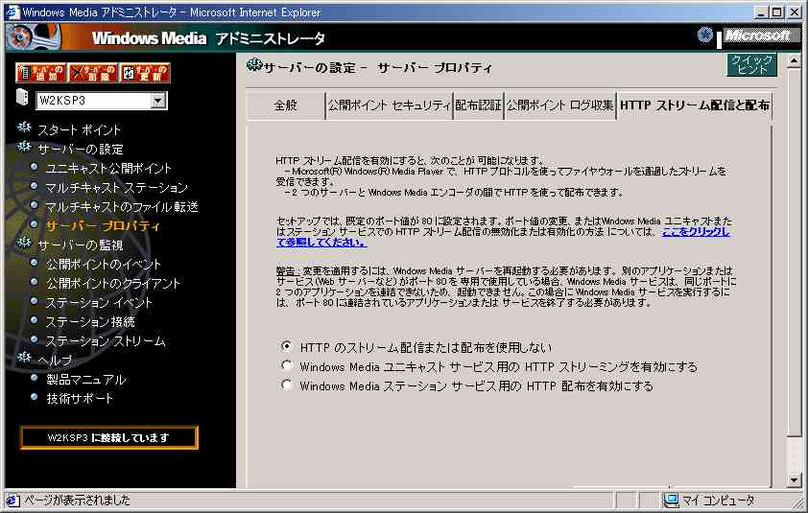Click the snowflake icon beside サーバーの設定
The image size is (808, 513).
coord(24,148)
